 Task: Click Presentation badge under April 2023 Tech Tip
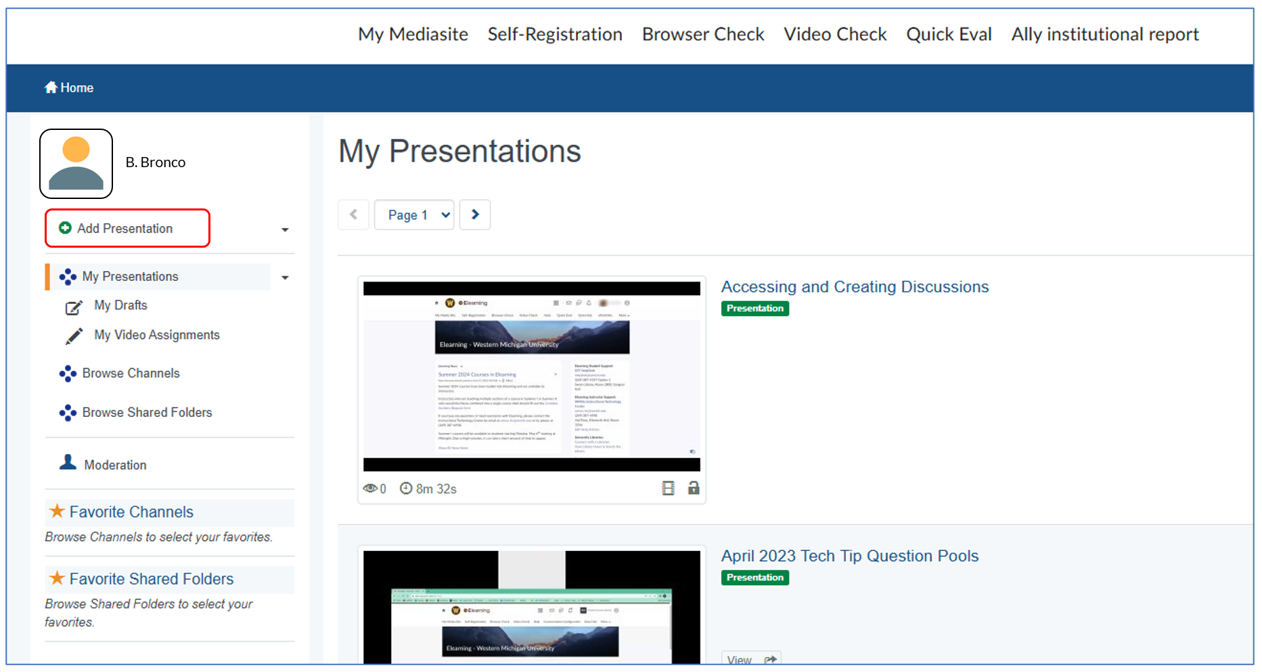click(x=755, y=578)
